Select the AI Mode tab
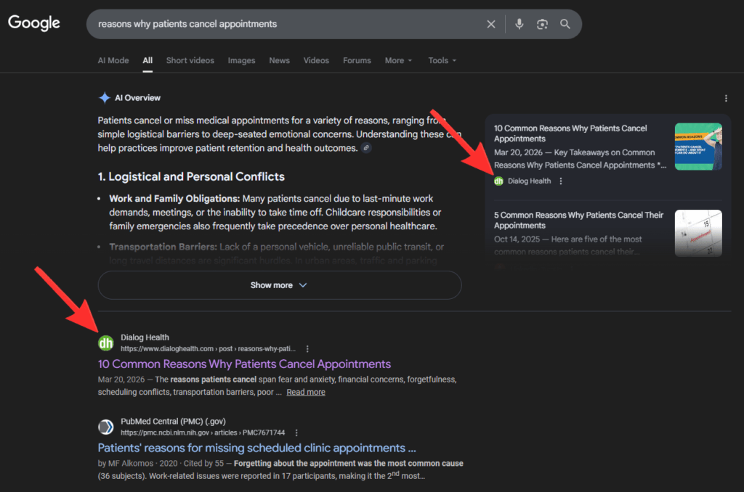744x492 pixels. [113, 60]
